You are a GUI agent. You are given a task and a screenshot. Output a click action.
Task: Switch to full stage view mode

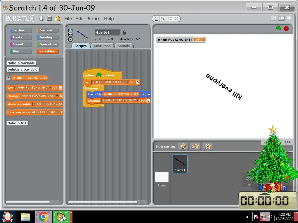coord(281,18)
